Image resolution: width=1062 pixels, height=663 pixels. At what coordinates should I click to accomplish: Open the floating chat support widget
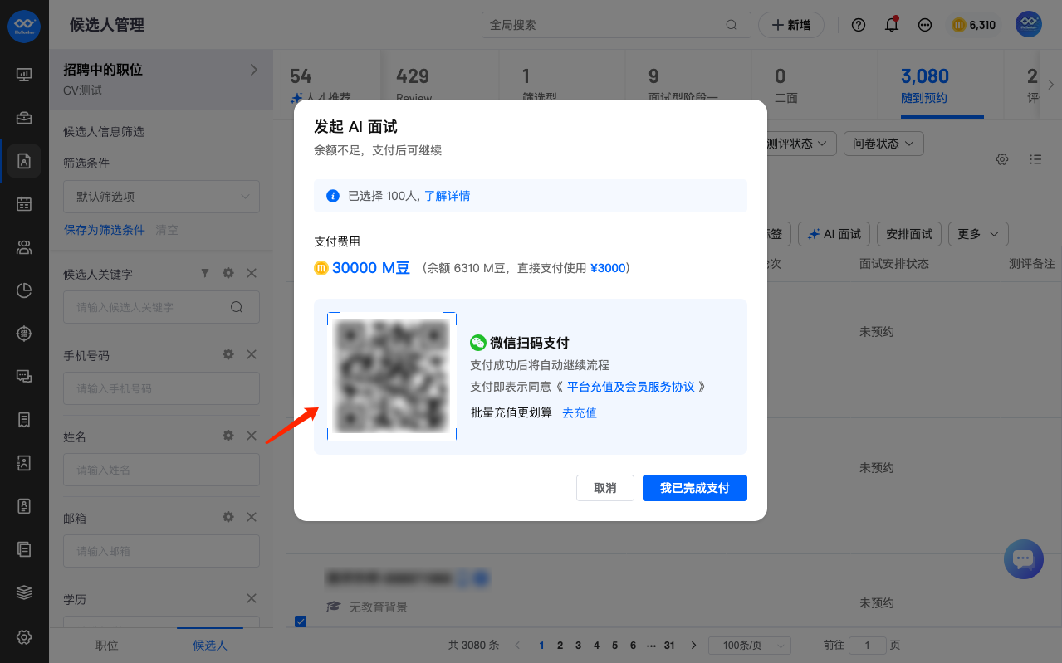[1023, 559]
